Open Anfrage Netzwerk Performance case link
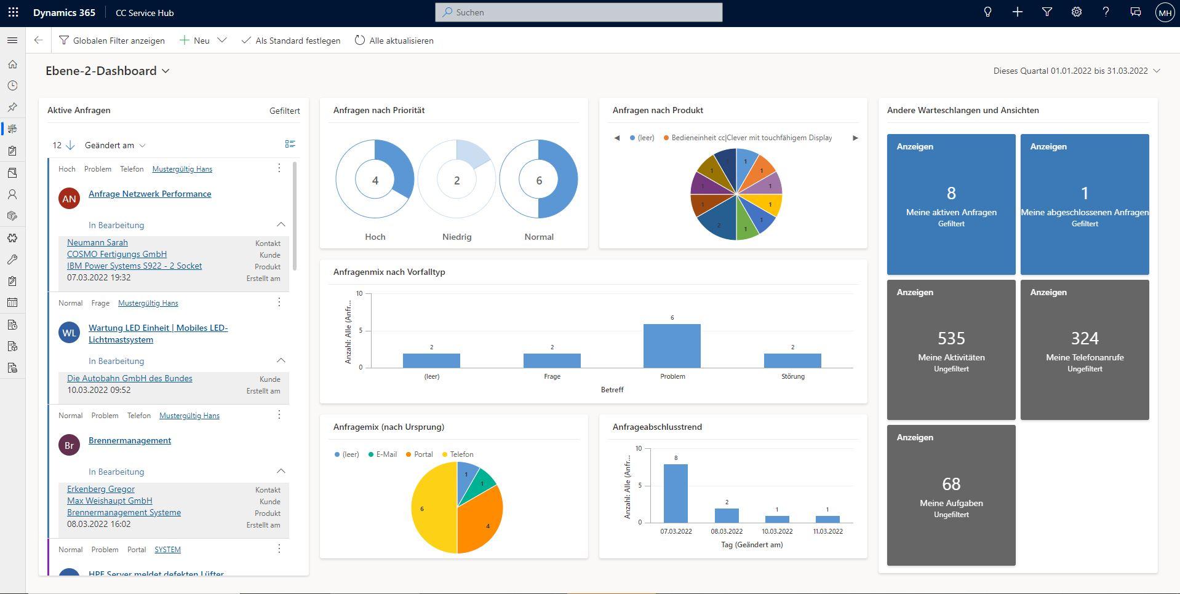This screenshot has width=1180, height=594. click(150, 194)
